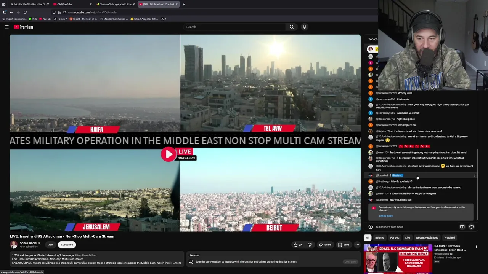Image resolution: width=488 pixels, height=274 pixels.
Task: Open the tracking protection shield icon
Action: [54, 12]
